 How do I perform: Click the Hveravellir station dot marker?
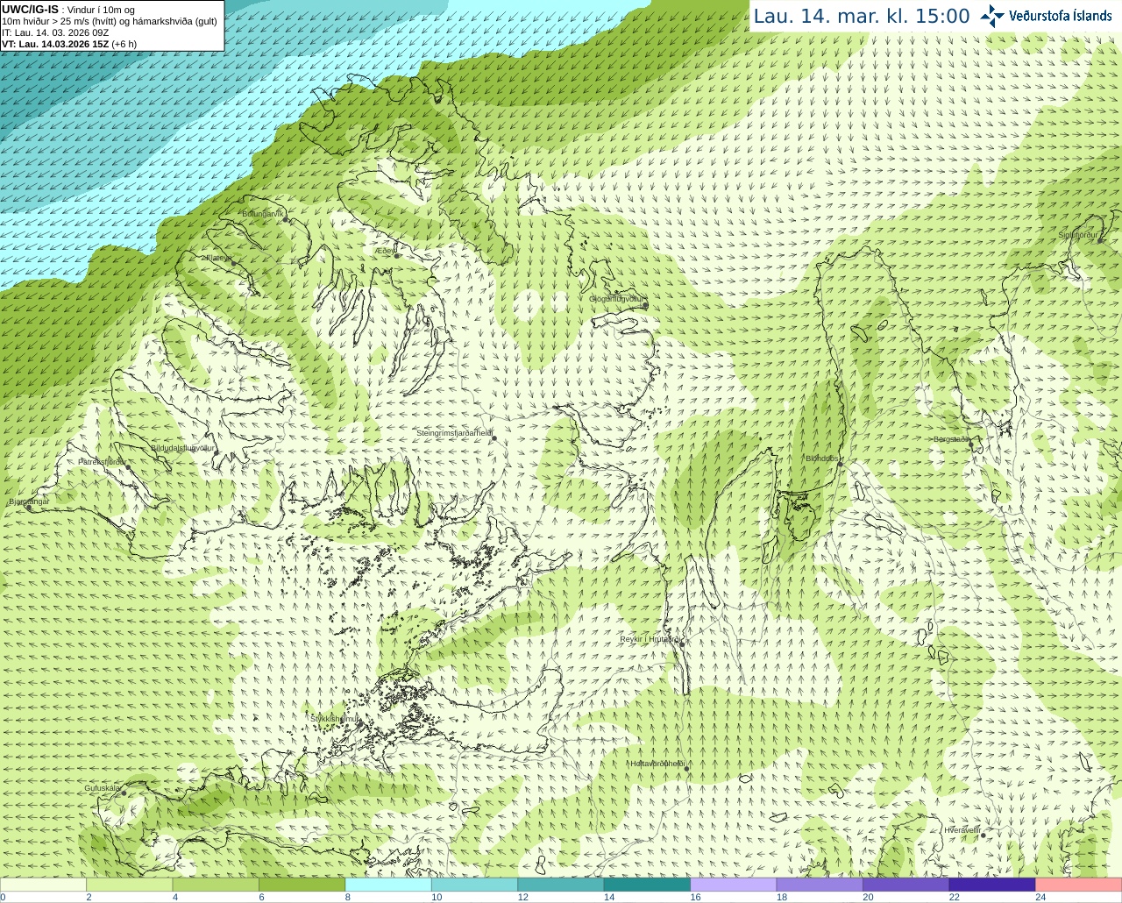984,835
